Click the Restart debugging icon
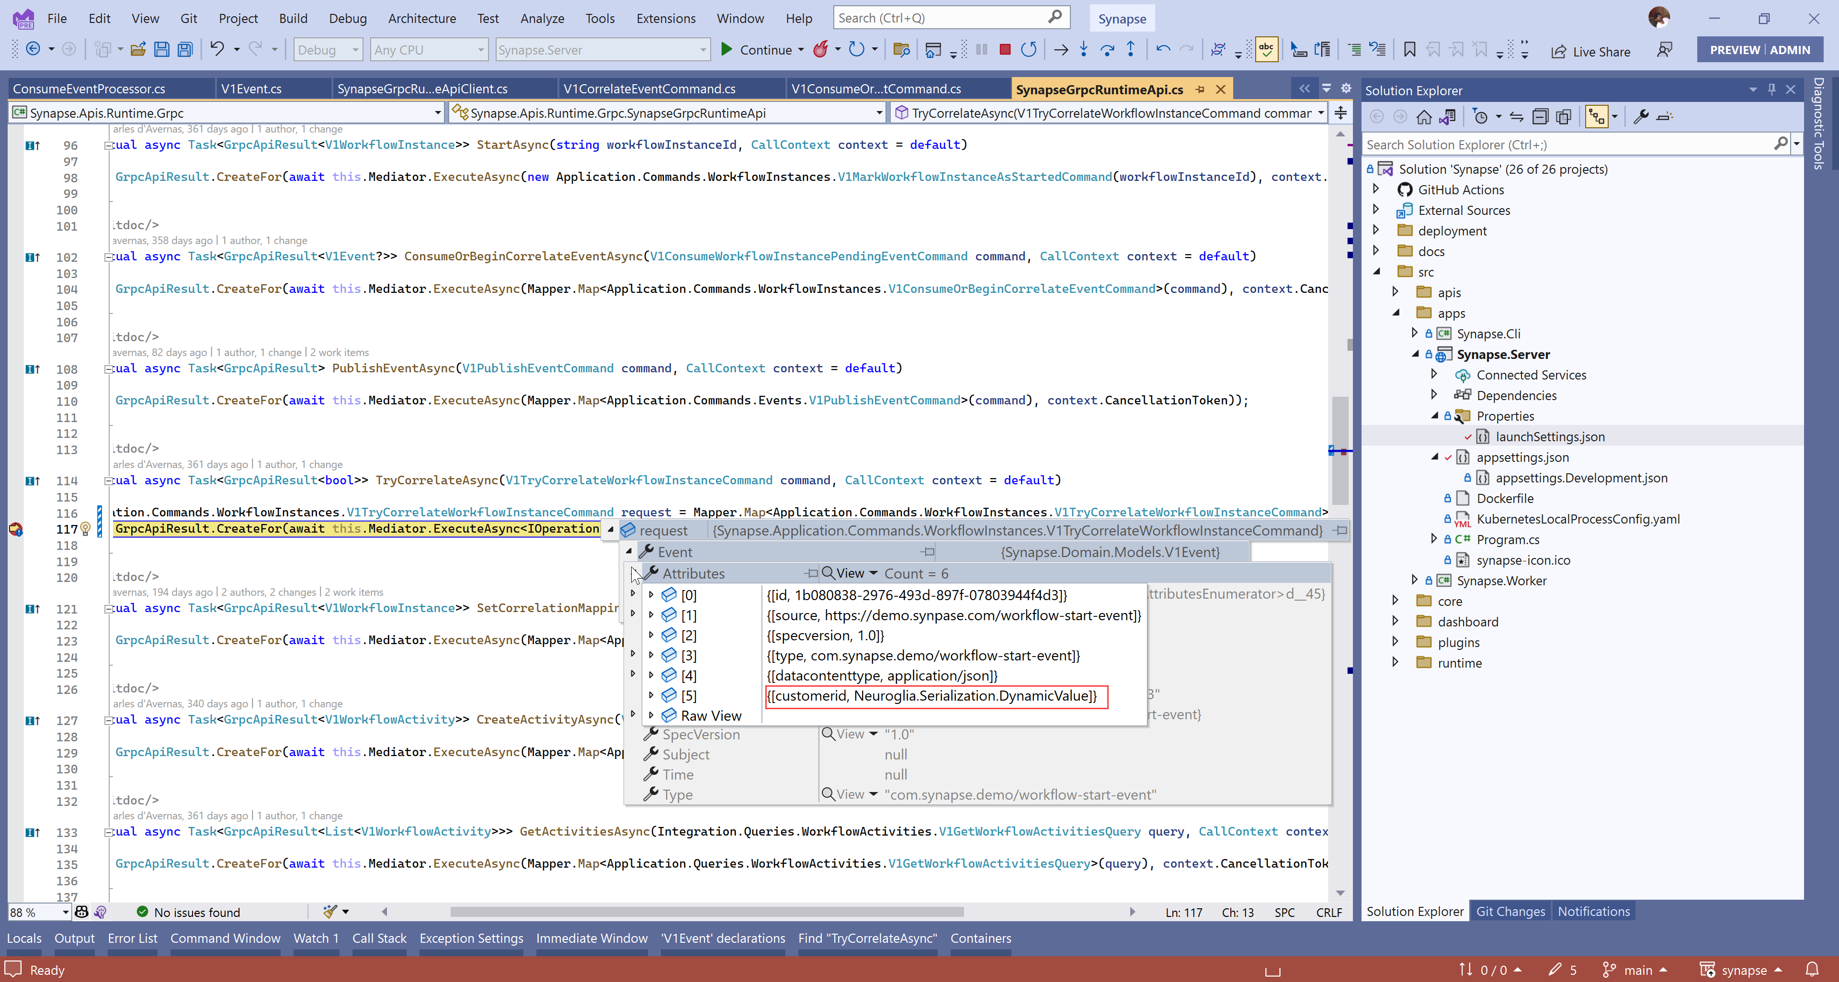The image size is (1839, 982). (1029, 49)
